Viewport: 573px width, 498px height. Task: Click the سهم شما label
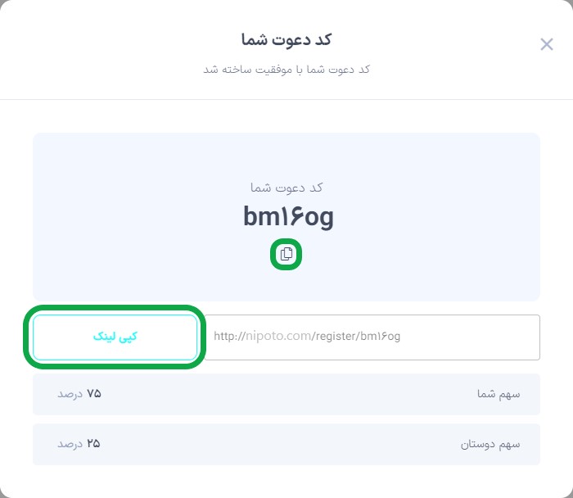[499, 394]
